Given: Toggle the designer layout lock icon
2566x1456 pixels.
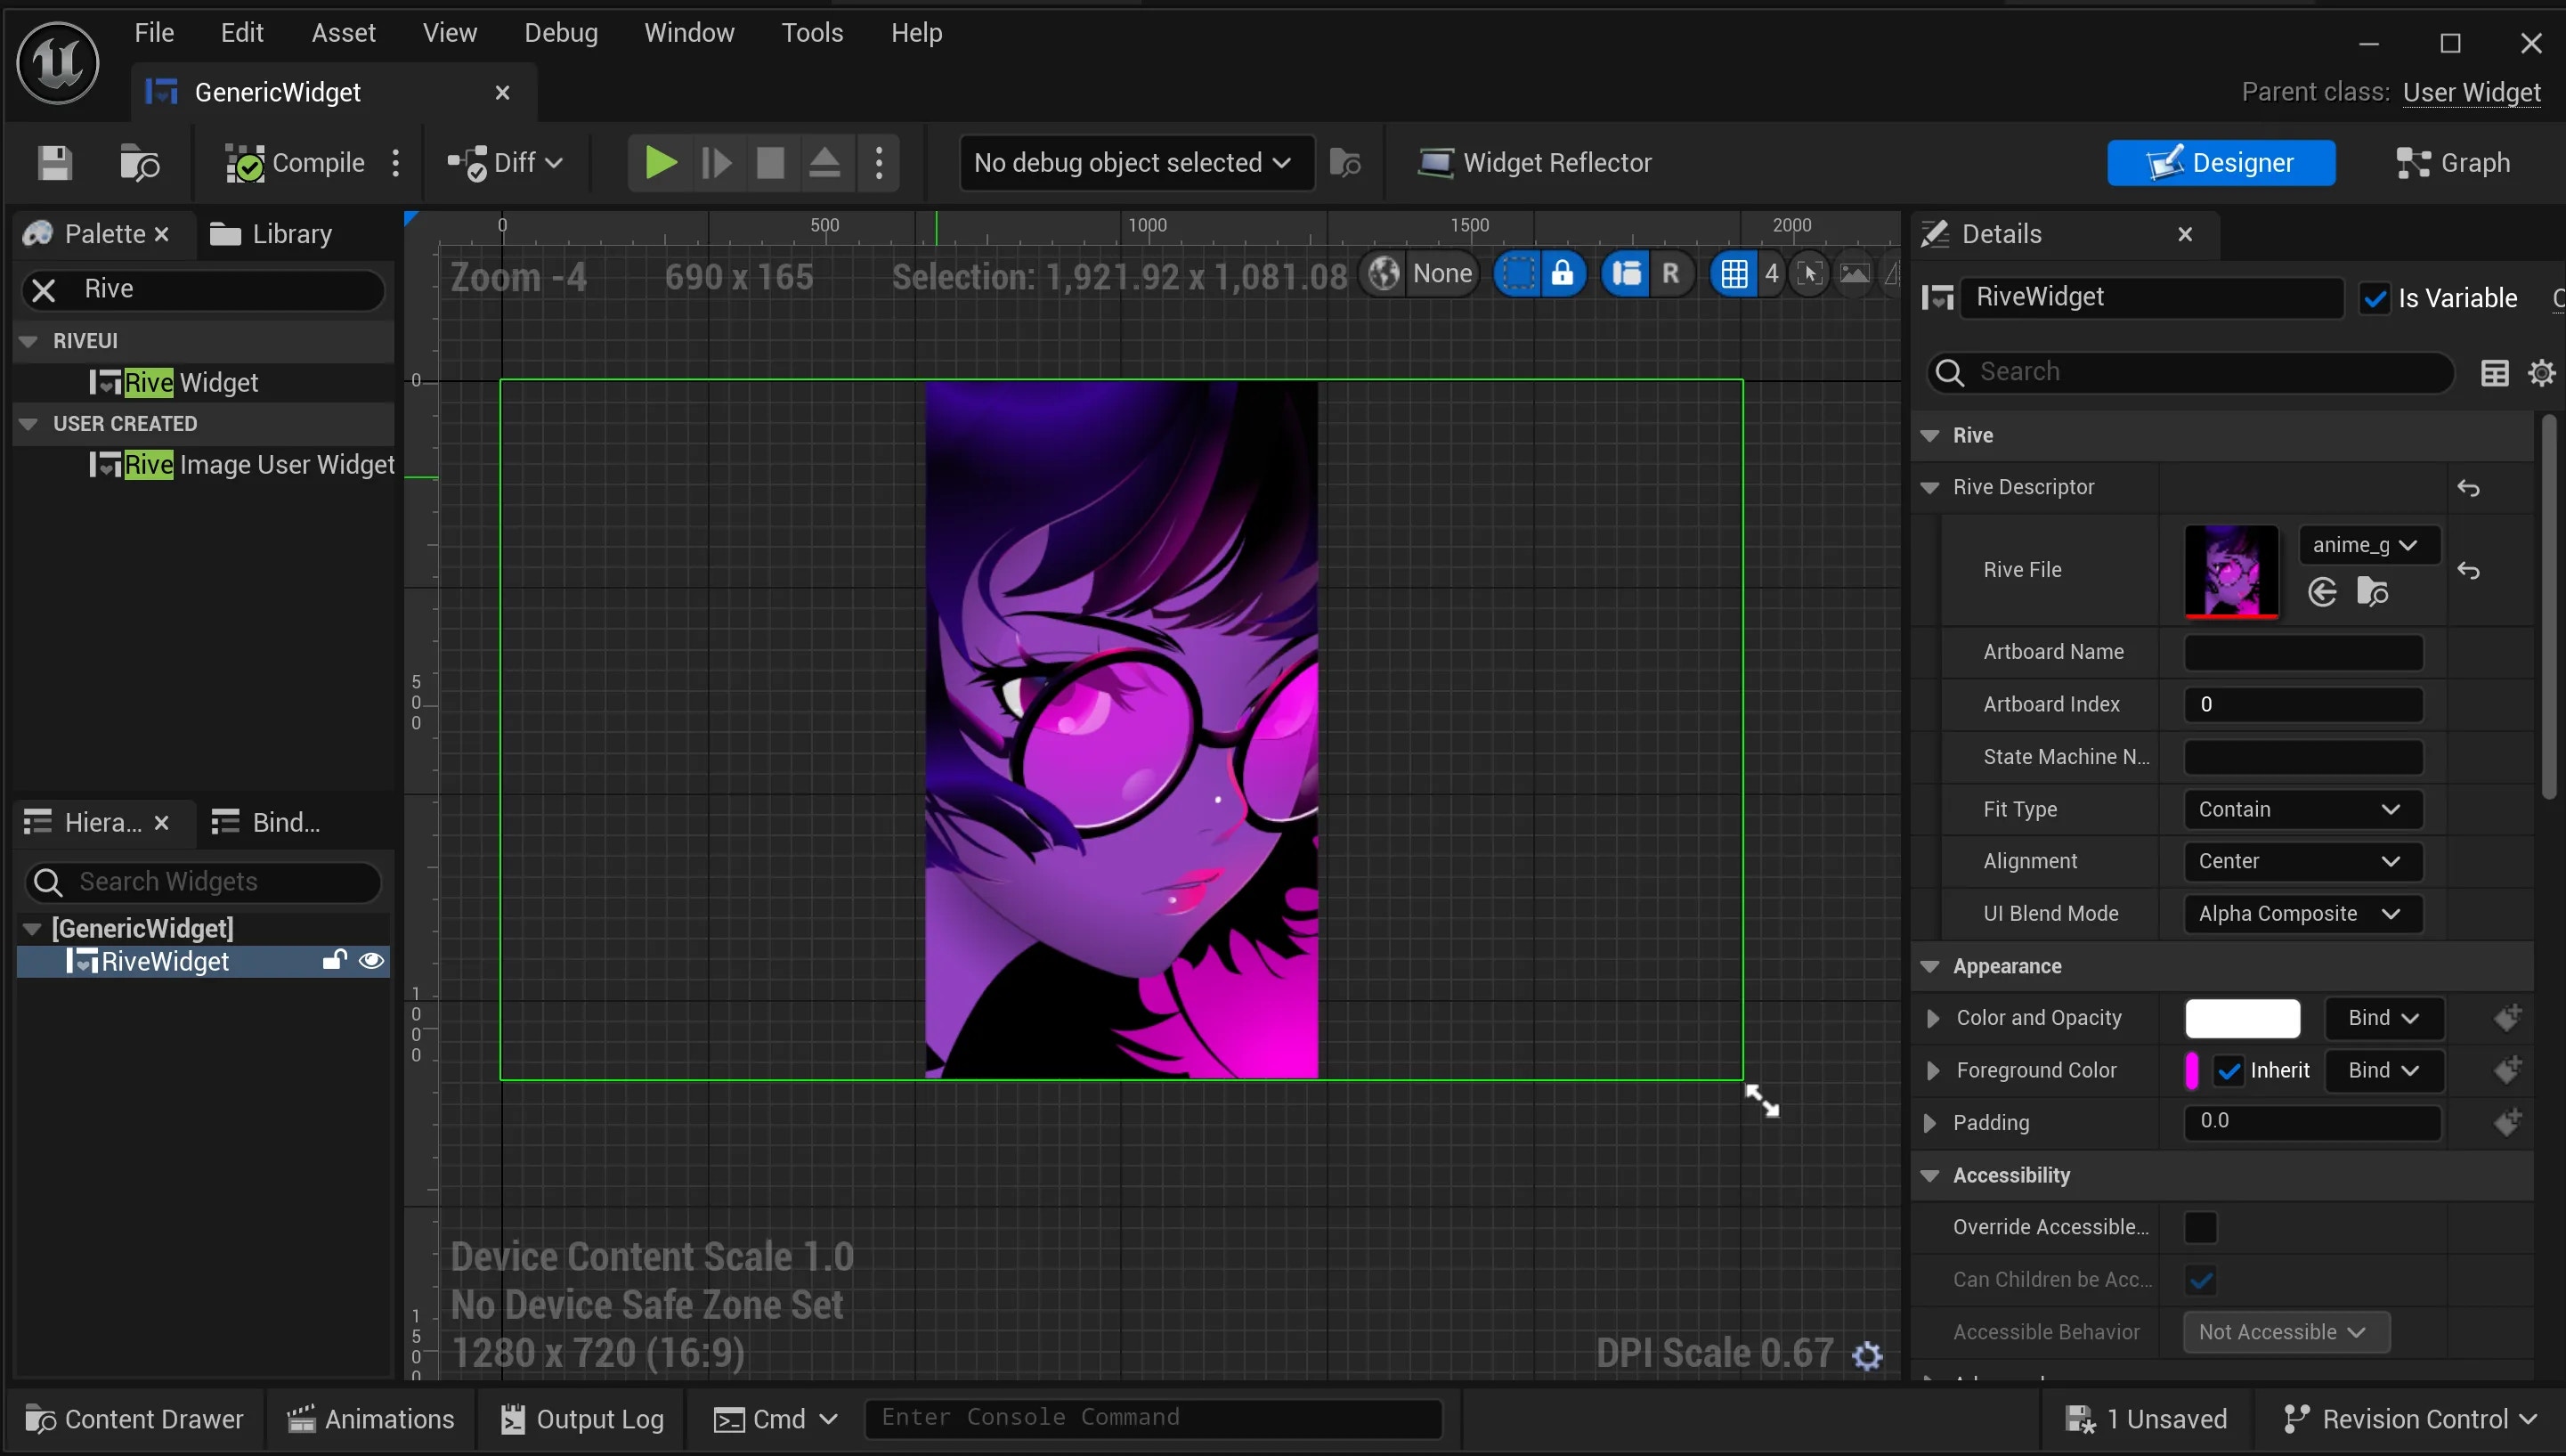Looking at the screenshot, I should [x=1563, y=273].
